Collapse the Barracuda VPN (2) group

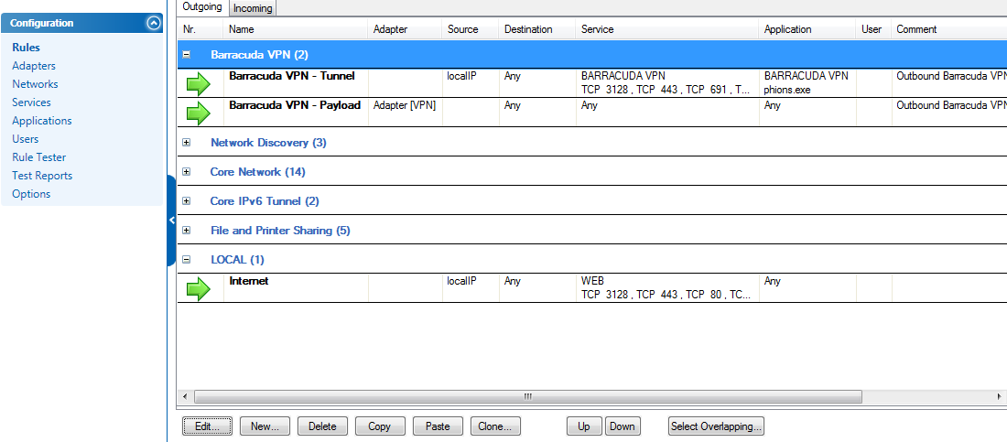[186, 55]
